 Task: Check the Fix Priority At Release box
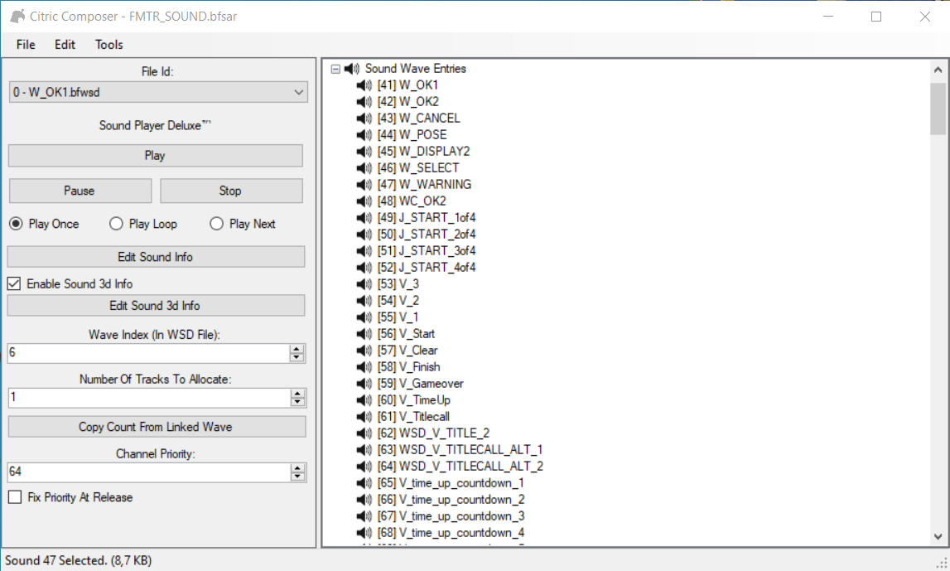(x=14, y=497)
